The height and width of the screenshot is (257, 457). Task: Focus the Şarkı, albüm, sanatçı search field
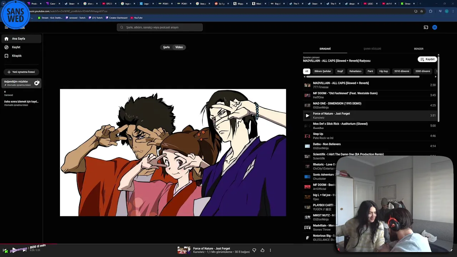pos(160,27)
